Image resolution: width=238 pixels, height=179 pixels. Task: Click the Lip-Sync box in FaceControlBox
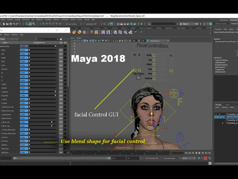[138, 78]
